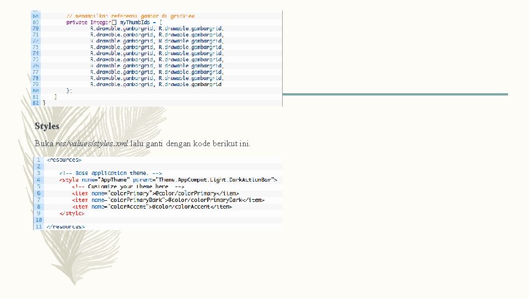Click the "Base application theme" comment

(111, 173)
